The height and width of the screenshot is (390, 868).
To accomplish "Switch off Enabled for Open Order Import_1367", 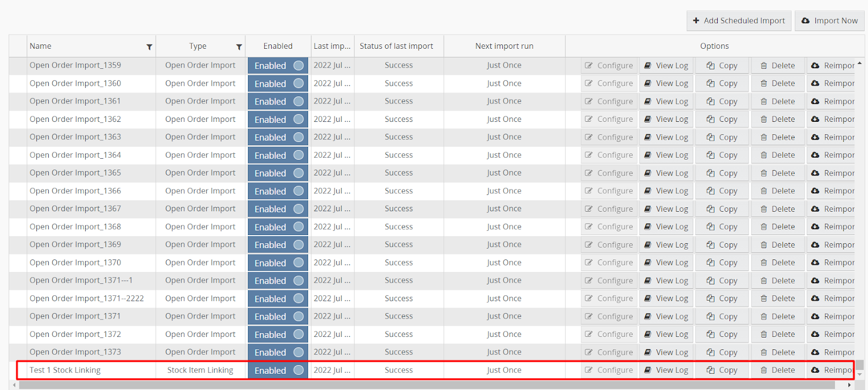I will (278, 209).
